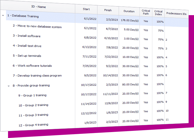Image resolution: width=194 pixels, height=138 pixels.
Task: Click the 1/9/2023 start date cell
Action: tap(90, 123)
